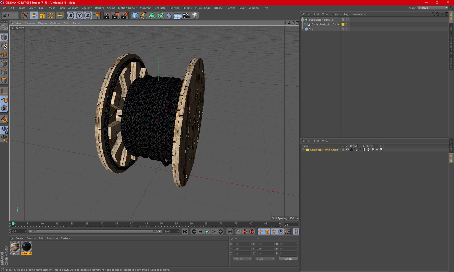Select the Scale tool
The width and height of the screenshot is (454, 272).
point(42,16)
